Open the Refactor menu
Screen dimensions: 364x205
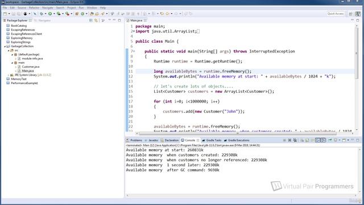[34, 7]
